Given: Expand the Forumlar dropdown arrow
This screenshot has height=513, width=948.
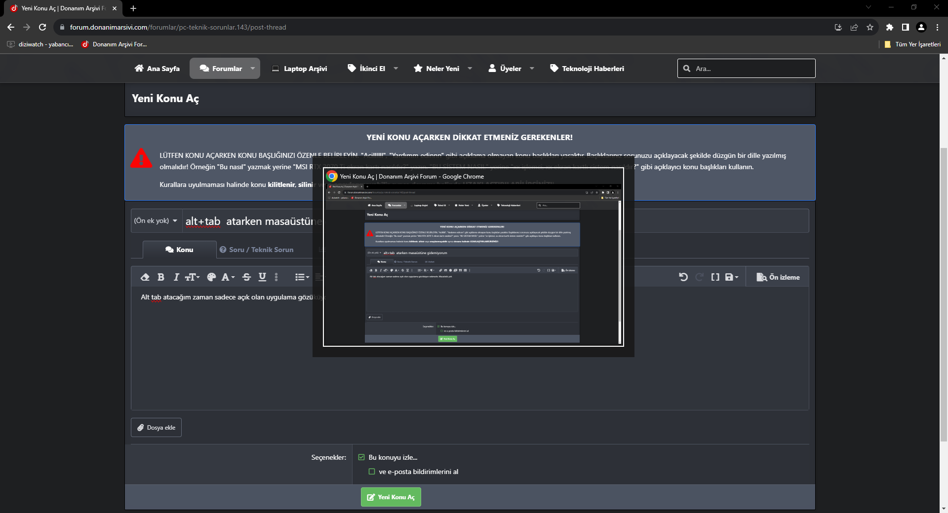Looking at the screenshot, I should click(x=253, y=69).
